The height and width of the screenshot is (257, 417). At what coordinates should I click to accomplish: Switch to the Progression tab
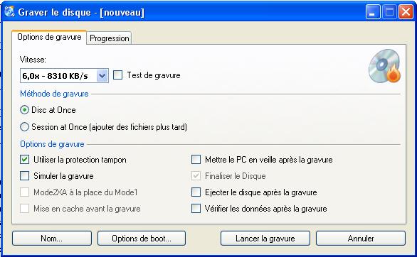(x=109, y=38)
